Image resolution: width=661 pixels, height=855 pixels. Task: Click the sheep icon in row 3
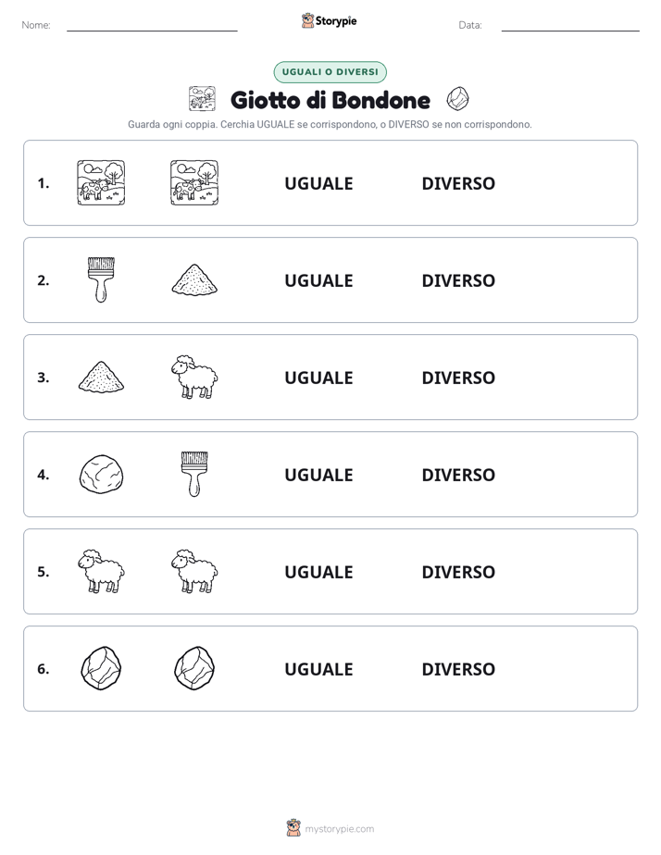click(x=194, y=377)
